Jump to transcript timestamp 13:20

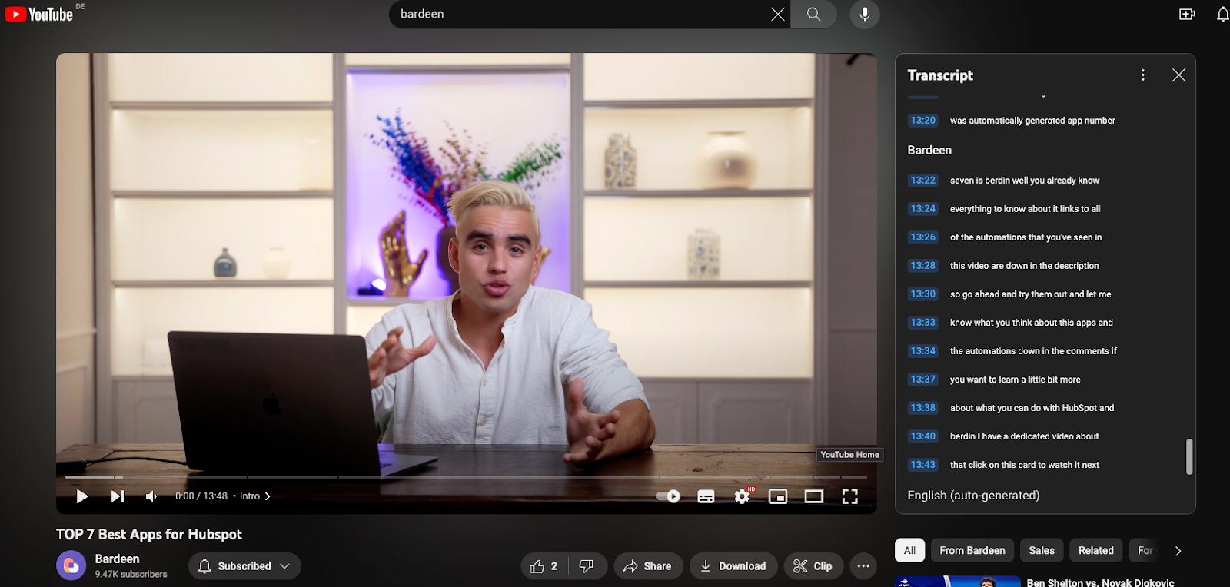922,121
